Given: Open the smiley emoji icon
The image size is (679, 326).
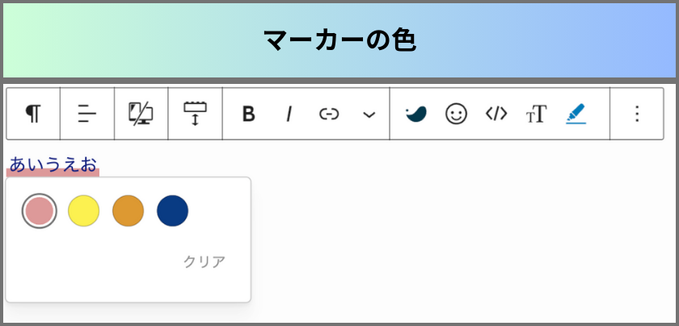Looking at the screenshot, I should 457,114.
